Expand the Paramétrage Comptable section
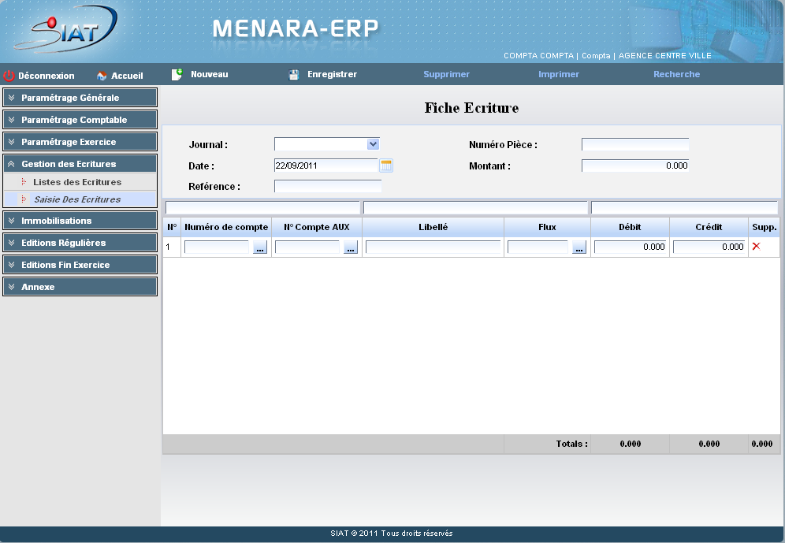 tap(80, 120)
